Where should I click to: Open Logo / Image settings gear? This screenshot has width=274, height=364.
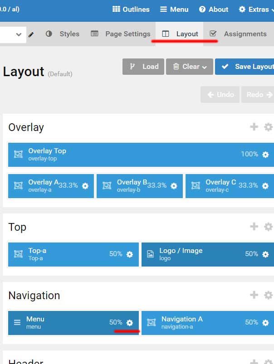tap(265, 254)
